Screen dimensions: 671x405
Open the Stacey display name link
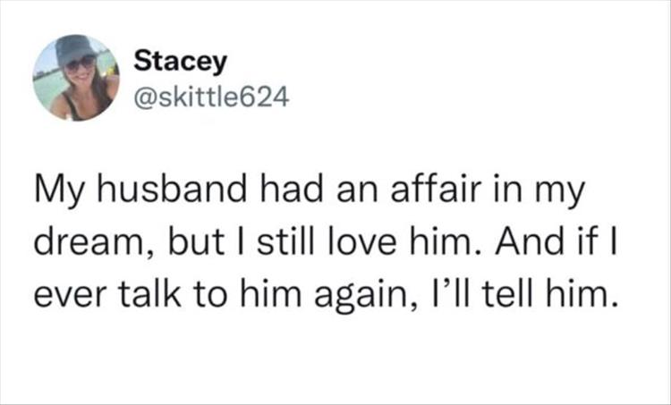coord(180,61)
